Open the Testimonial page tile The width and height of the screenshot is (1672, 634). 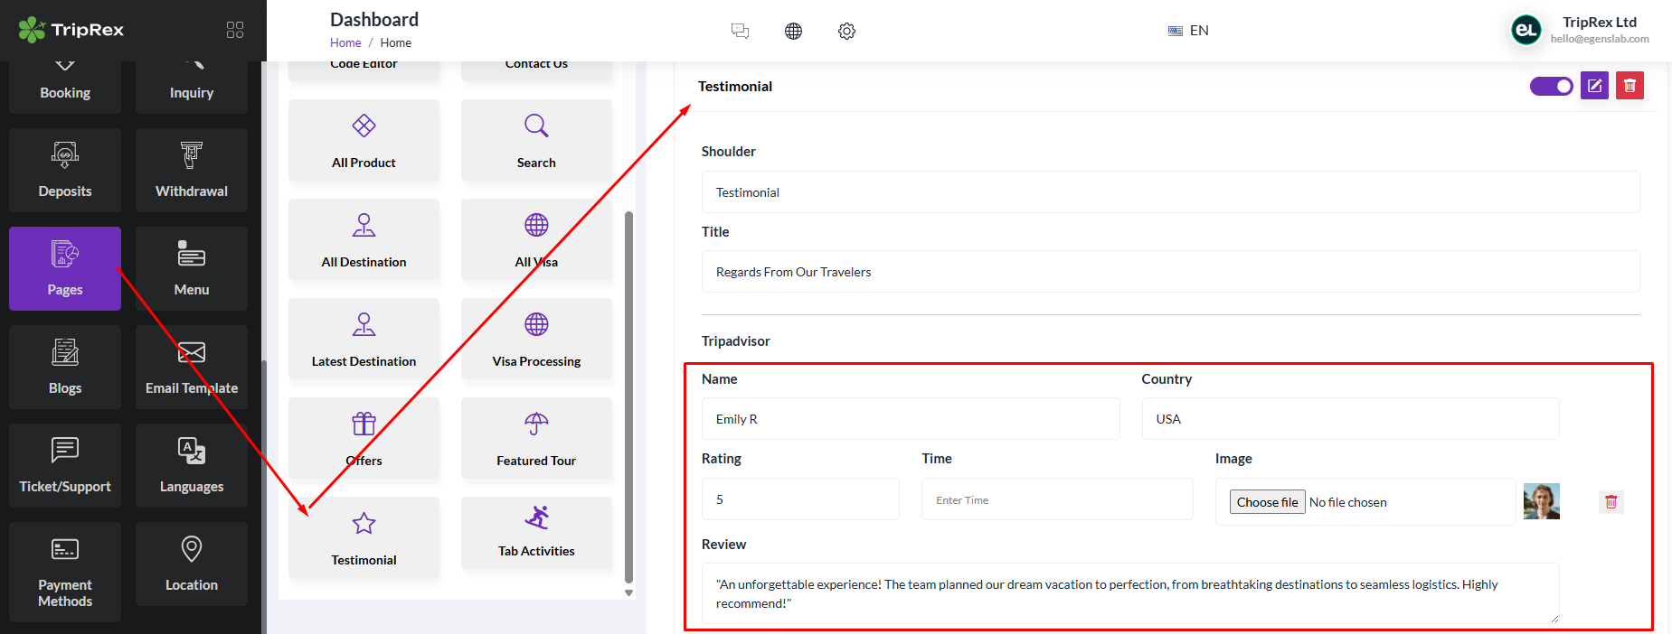[364, 537]
